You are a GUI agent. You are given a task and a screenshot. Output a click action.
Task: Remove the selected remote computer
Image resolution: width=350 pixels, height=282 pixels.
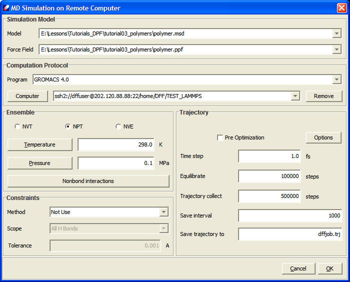click(324, 96)
